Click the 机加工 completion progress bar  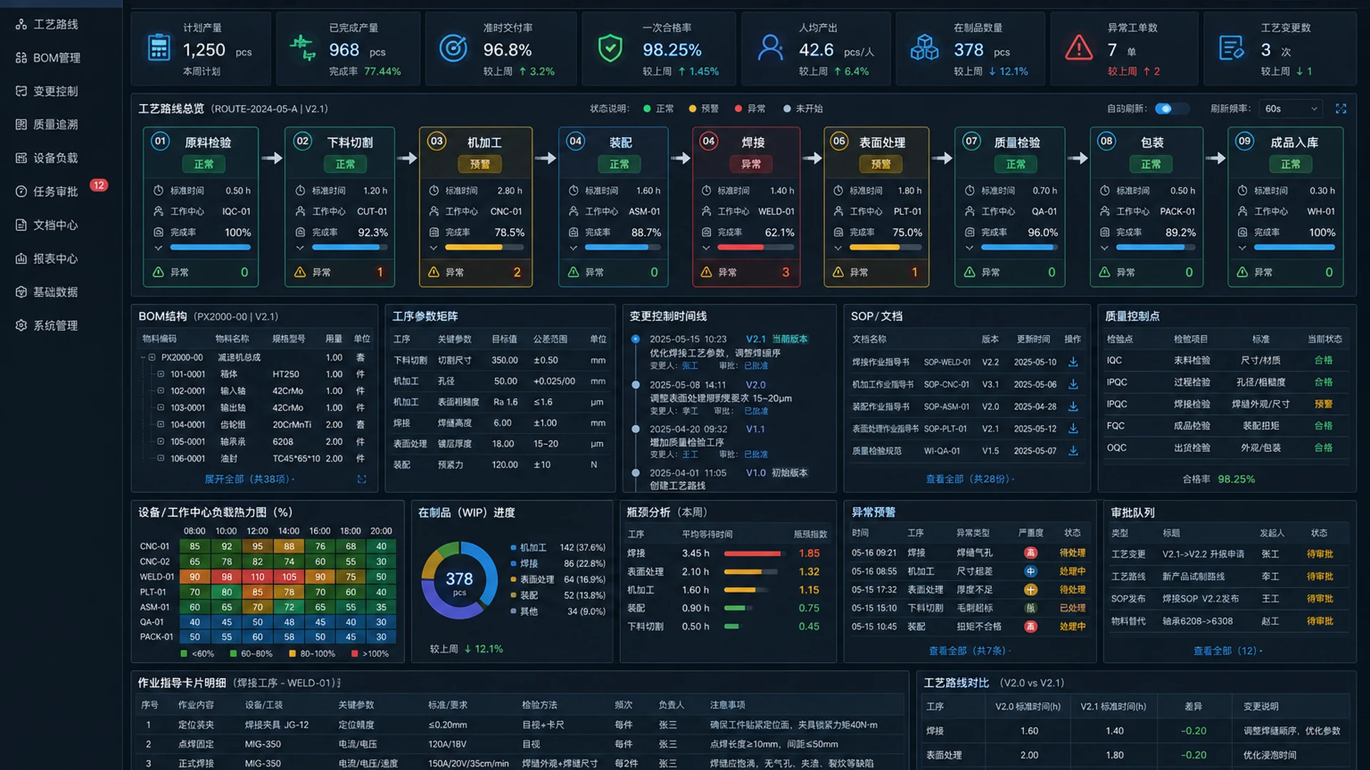485,247
